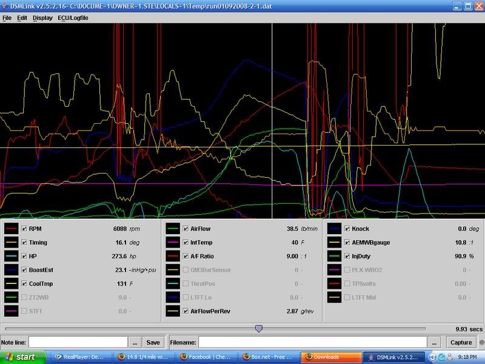Uncheck the RPM channel checkbox
The image size is (485, 364).
click(x=24, y=229)
